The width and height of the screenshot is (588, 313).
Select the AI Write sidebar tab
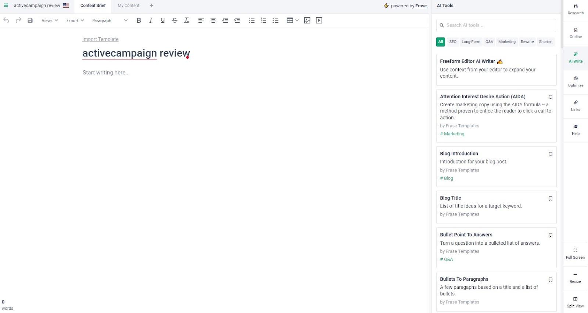576,58
